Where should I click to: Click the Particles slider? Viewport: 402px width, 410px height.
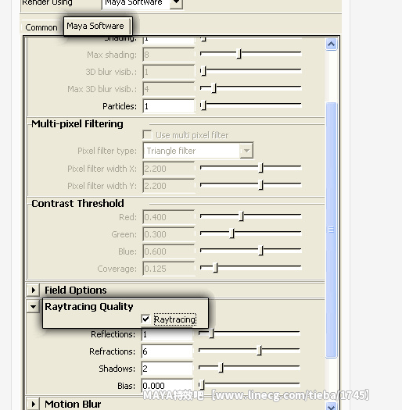tap(250, 105)
